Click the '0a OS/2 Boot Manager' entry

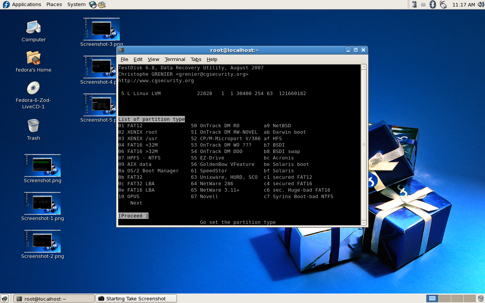tap(149, 170)
